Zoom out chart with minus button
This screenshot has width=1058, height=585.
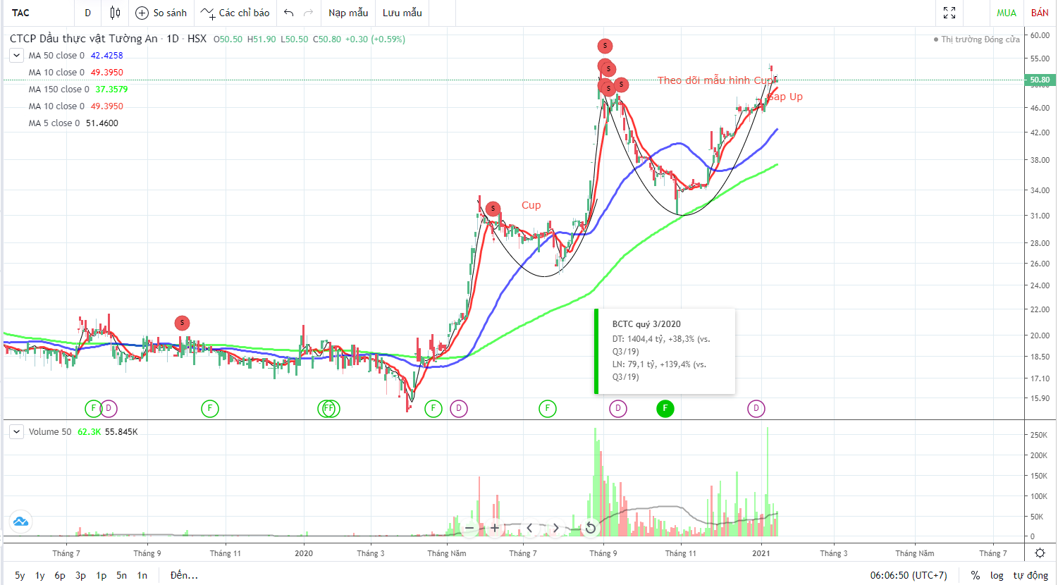tap(469, 528)
